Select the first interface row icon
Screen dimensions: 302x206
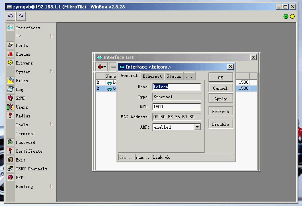point(109,83)
